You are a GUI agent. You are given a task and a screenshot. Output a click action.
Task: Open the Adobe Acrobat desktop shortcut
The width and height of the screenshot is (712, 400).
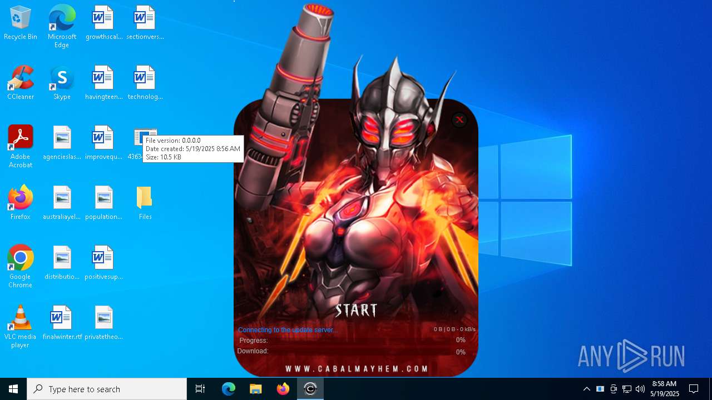21,147
